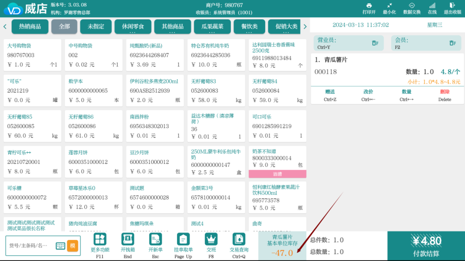Viewport: 465px width, 261px height.
Task: Start a new order 开新单
Action: tap(155, 240)
